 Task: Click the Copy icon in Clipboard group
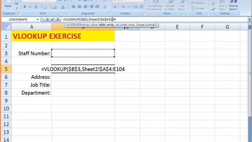(16, 3)
